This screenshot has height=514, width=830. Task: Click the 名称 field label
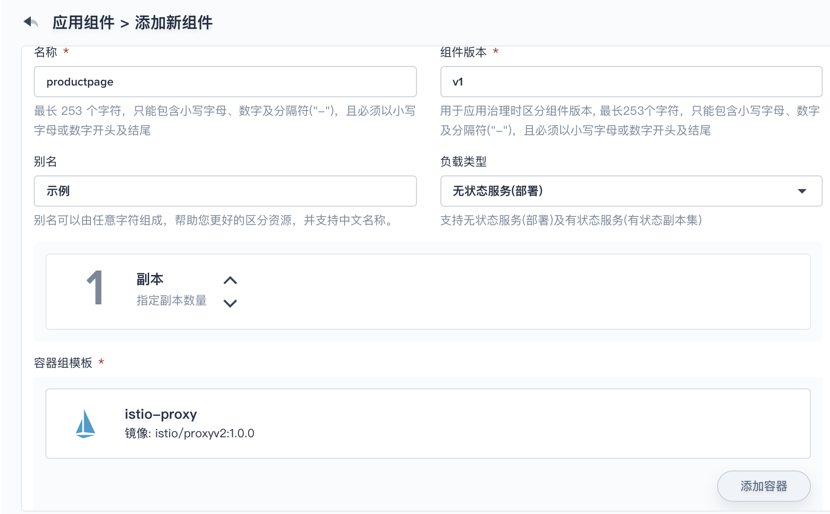(x=45, y=52)
